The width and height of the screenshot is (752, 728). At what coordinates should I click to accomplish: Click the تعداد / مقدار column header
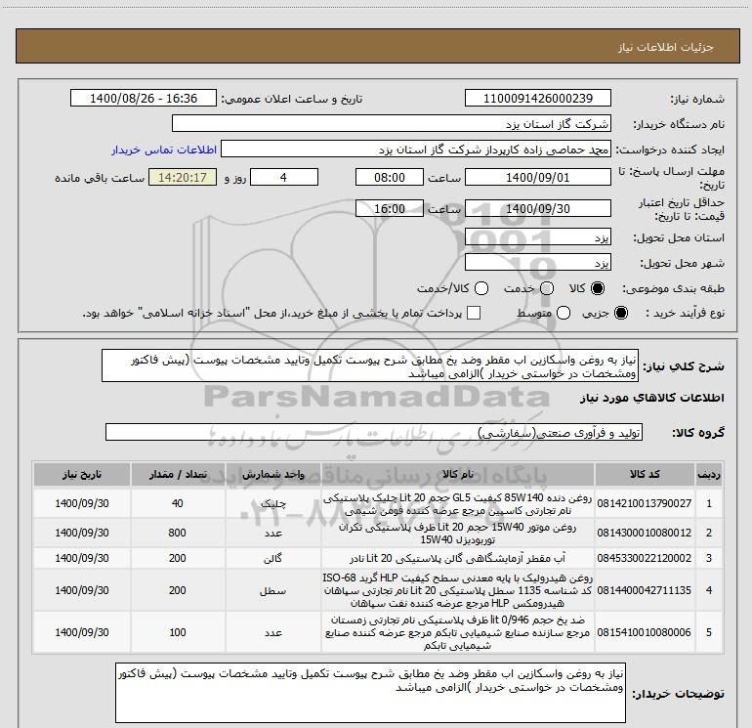pos(178,474)
